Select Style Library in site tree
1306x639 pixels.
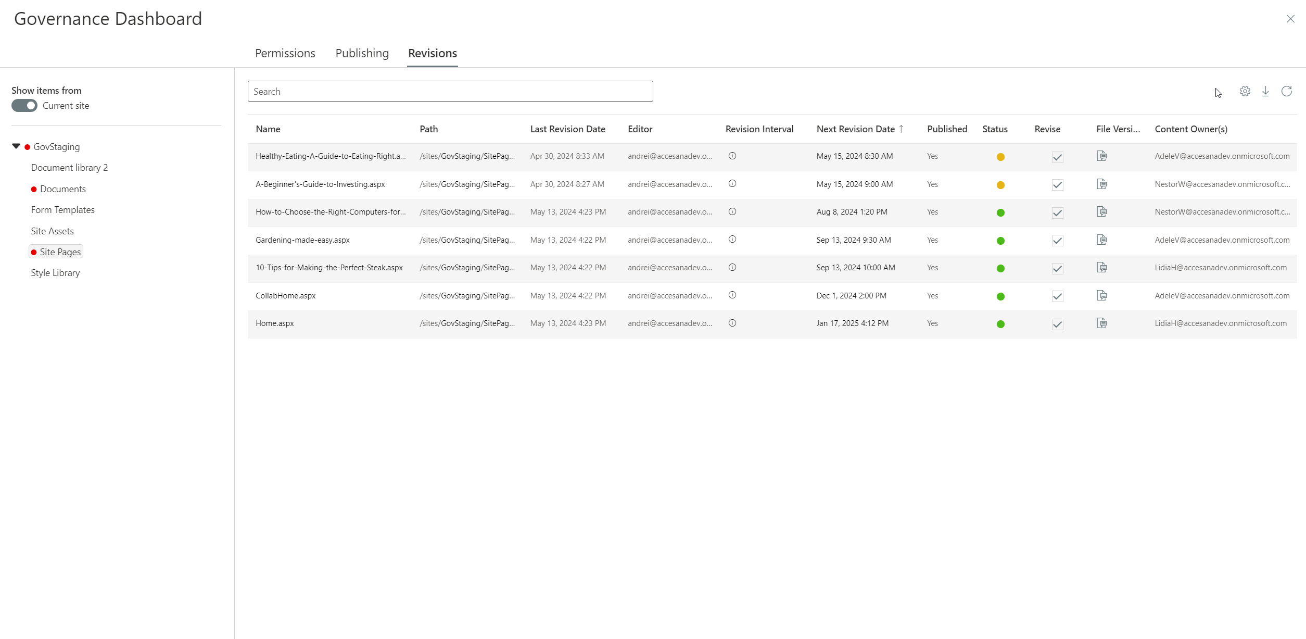click(x=55, y=273)
